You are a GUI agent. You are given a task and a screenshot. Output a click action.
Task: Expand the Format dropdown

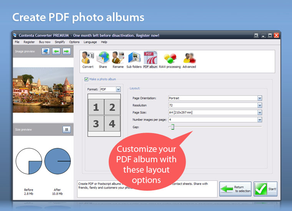point(118,89)
